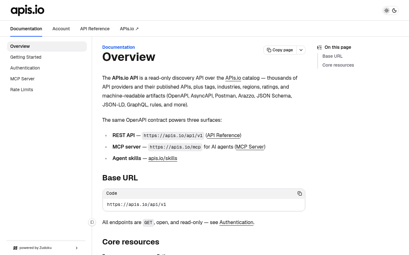Click the chevron beside powered by Zudoku
The image size is (409, 255).
76,248
